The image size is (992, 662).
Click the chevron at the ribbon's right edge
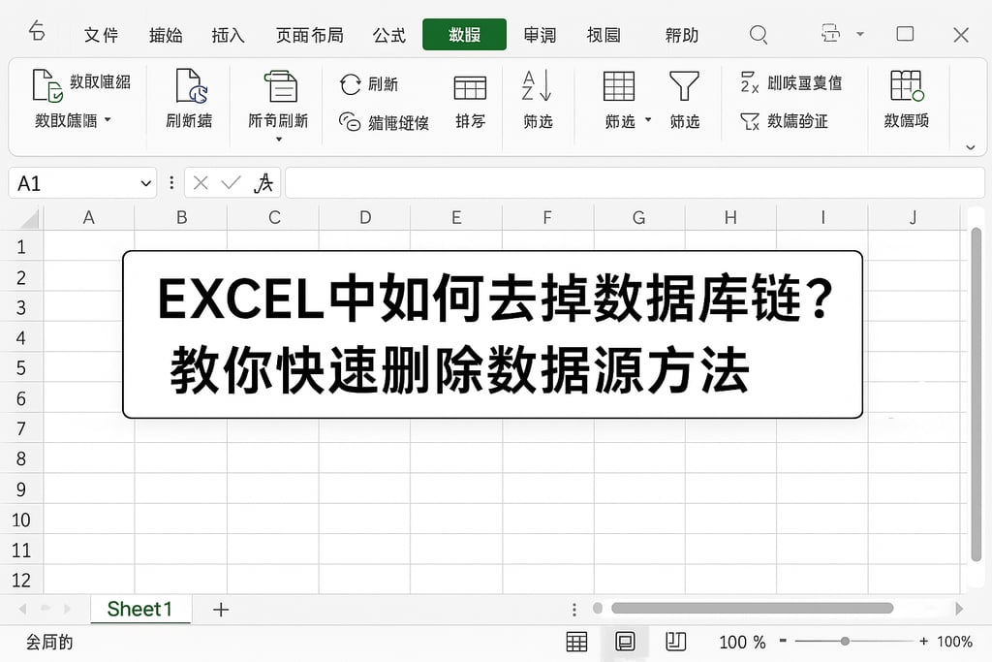[x=972, y=146]
